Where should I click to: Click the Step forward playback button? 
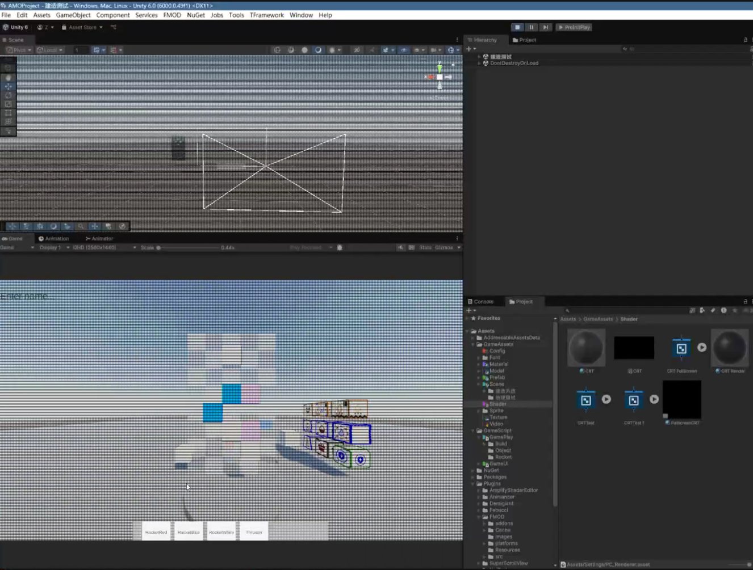(x=545, y=27)
